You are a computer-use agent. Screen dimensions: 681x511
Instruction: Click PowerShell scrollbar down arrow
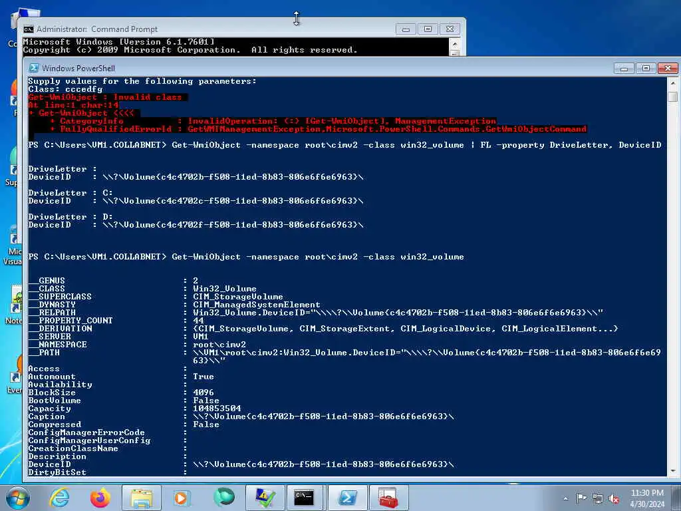coord(672,471)
